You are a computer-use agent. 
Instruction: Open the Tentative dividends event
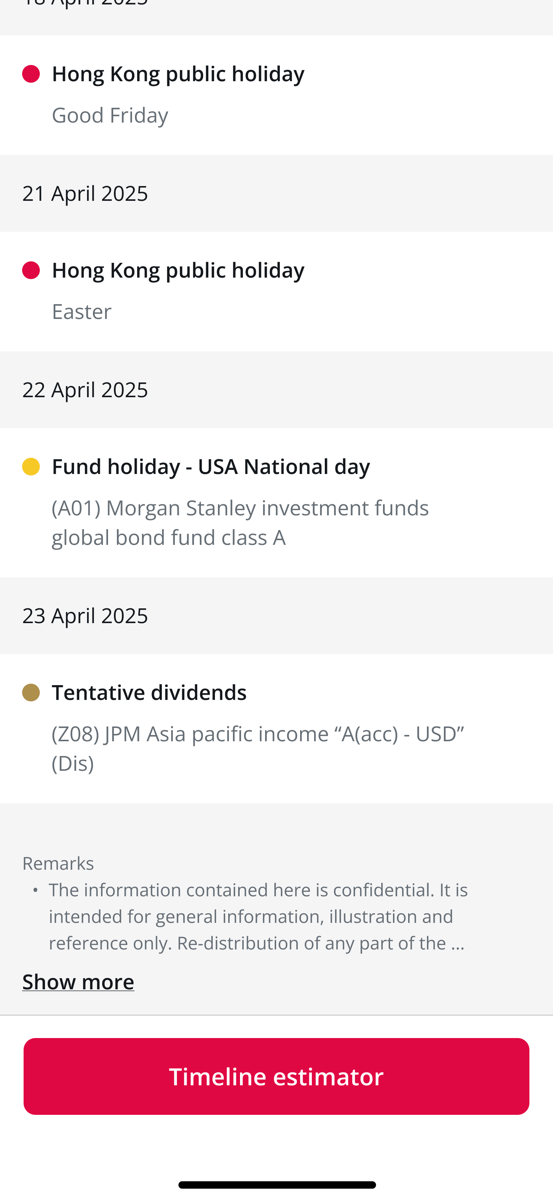[x=149, y=693]
